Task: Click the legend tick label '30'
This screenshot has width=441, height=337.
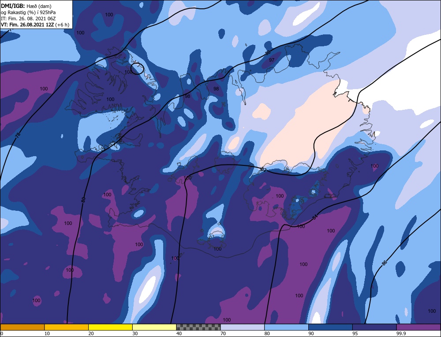Action: point(135,333)
